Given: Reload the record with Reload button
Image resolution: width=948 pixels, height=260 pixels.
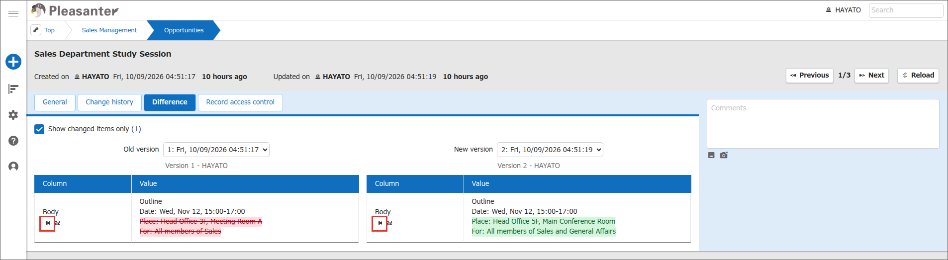Looking at the screenshot, I should click(918, 76).
